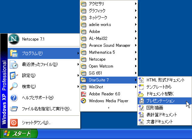Expand the グラフィック submenu arrow

[136, 11]
